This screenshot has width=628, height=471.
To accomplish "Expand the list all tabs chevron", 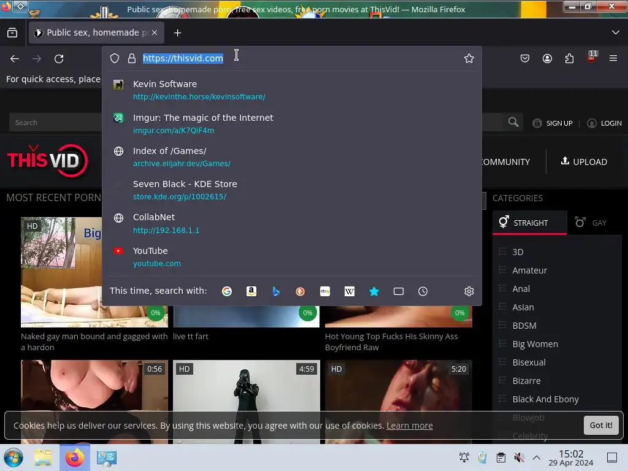I will [x=616, y=33].
